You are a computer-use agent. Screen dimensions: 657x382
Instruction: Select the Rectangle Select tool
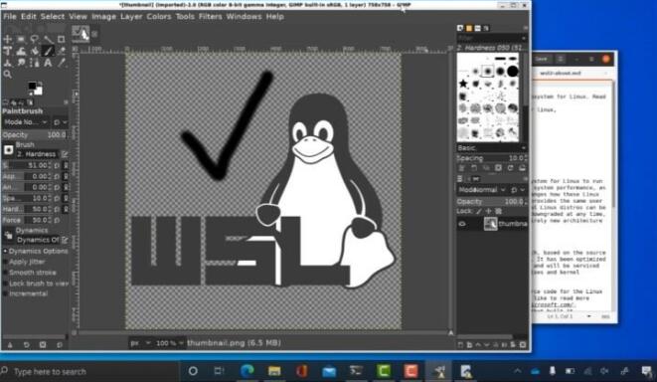click(x=21, y=39)
